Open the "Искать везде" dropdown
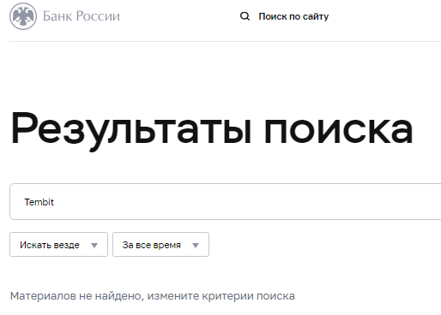 [x=58, y=245]
